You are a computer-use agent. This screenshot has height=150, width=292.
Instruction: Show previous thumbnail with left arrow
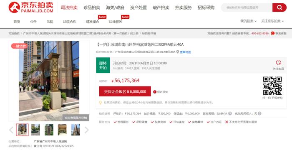point(11,130)
